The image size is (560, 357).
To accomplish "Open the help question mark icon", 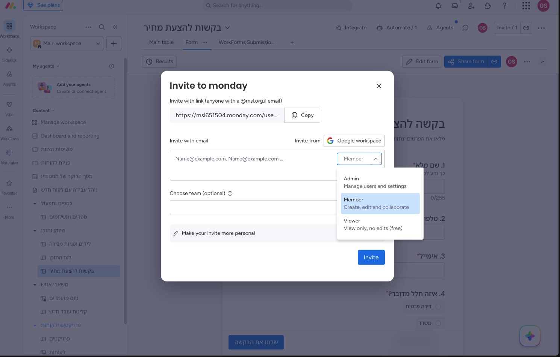I will [504, 6].
